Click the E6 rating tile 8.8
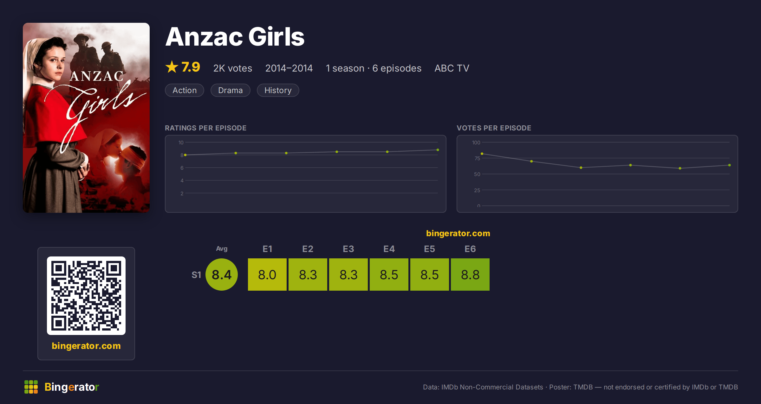 pos(470,275)
